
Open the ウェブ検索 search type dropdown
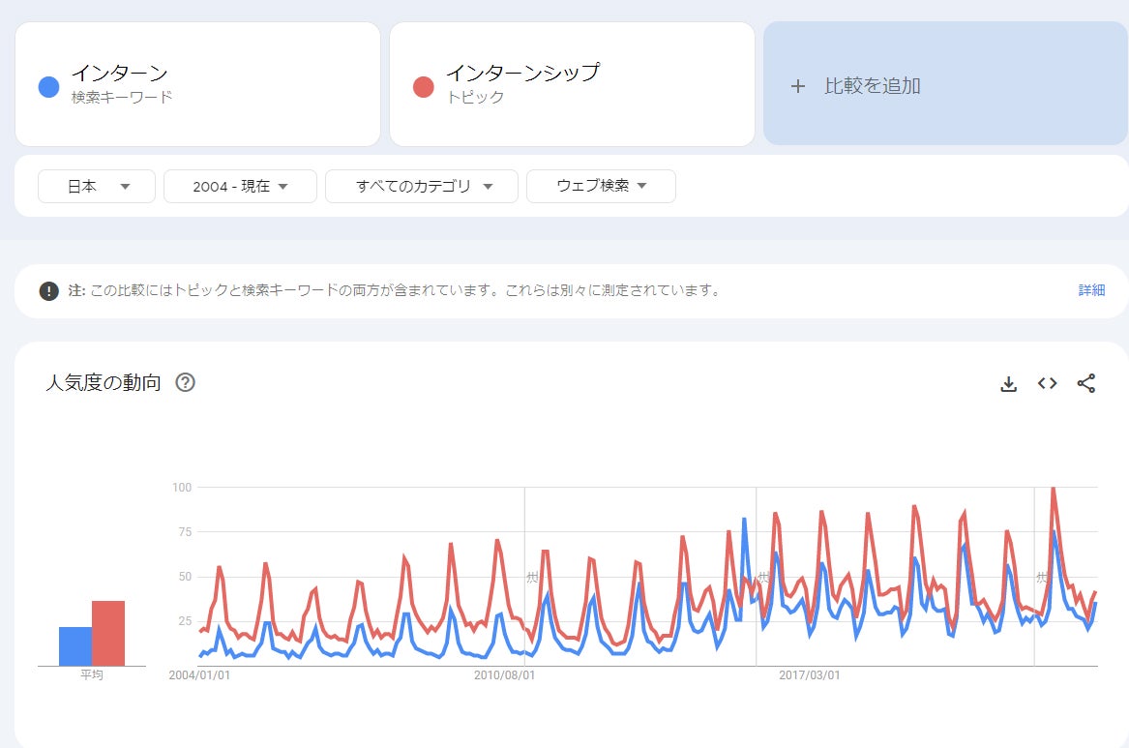pyautogui.click(x=601, y=187)
